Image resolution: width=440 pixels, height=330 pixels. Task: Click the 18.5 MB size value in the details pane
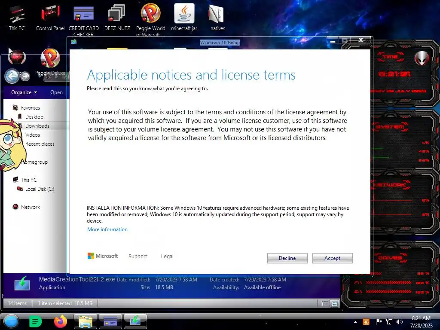coord(164,287)
